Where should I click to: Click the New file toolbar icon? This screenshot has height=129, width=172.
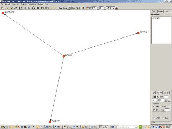click(2, 8)
